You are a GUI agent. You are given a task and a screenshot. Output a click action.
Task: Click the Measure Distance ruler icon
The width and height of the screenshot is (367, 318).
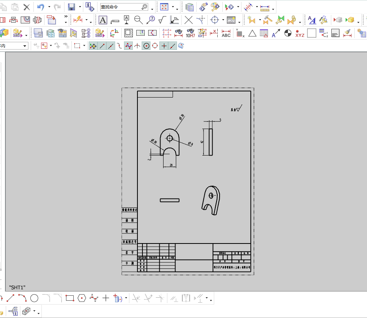[x=265, y=8]
